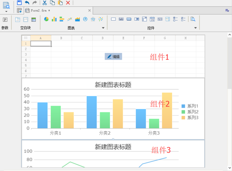Image resolution: width=232 pixels, height=171 pixels.
Task: Click the 系列1 legend entry
Action: [190, 106]
